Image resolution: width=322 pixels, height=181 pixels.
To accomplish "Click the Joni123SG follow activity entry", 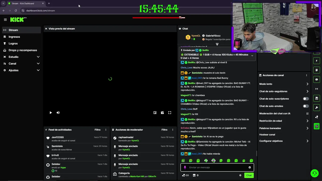I will (76, 139).
